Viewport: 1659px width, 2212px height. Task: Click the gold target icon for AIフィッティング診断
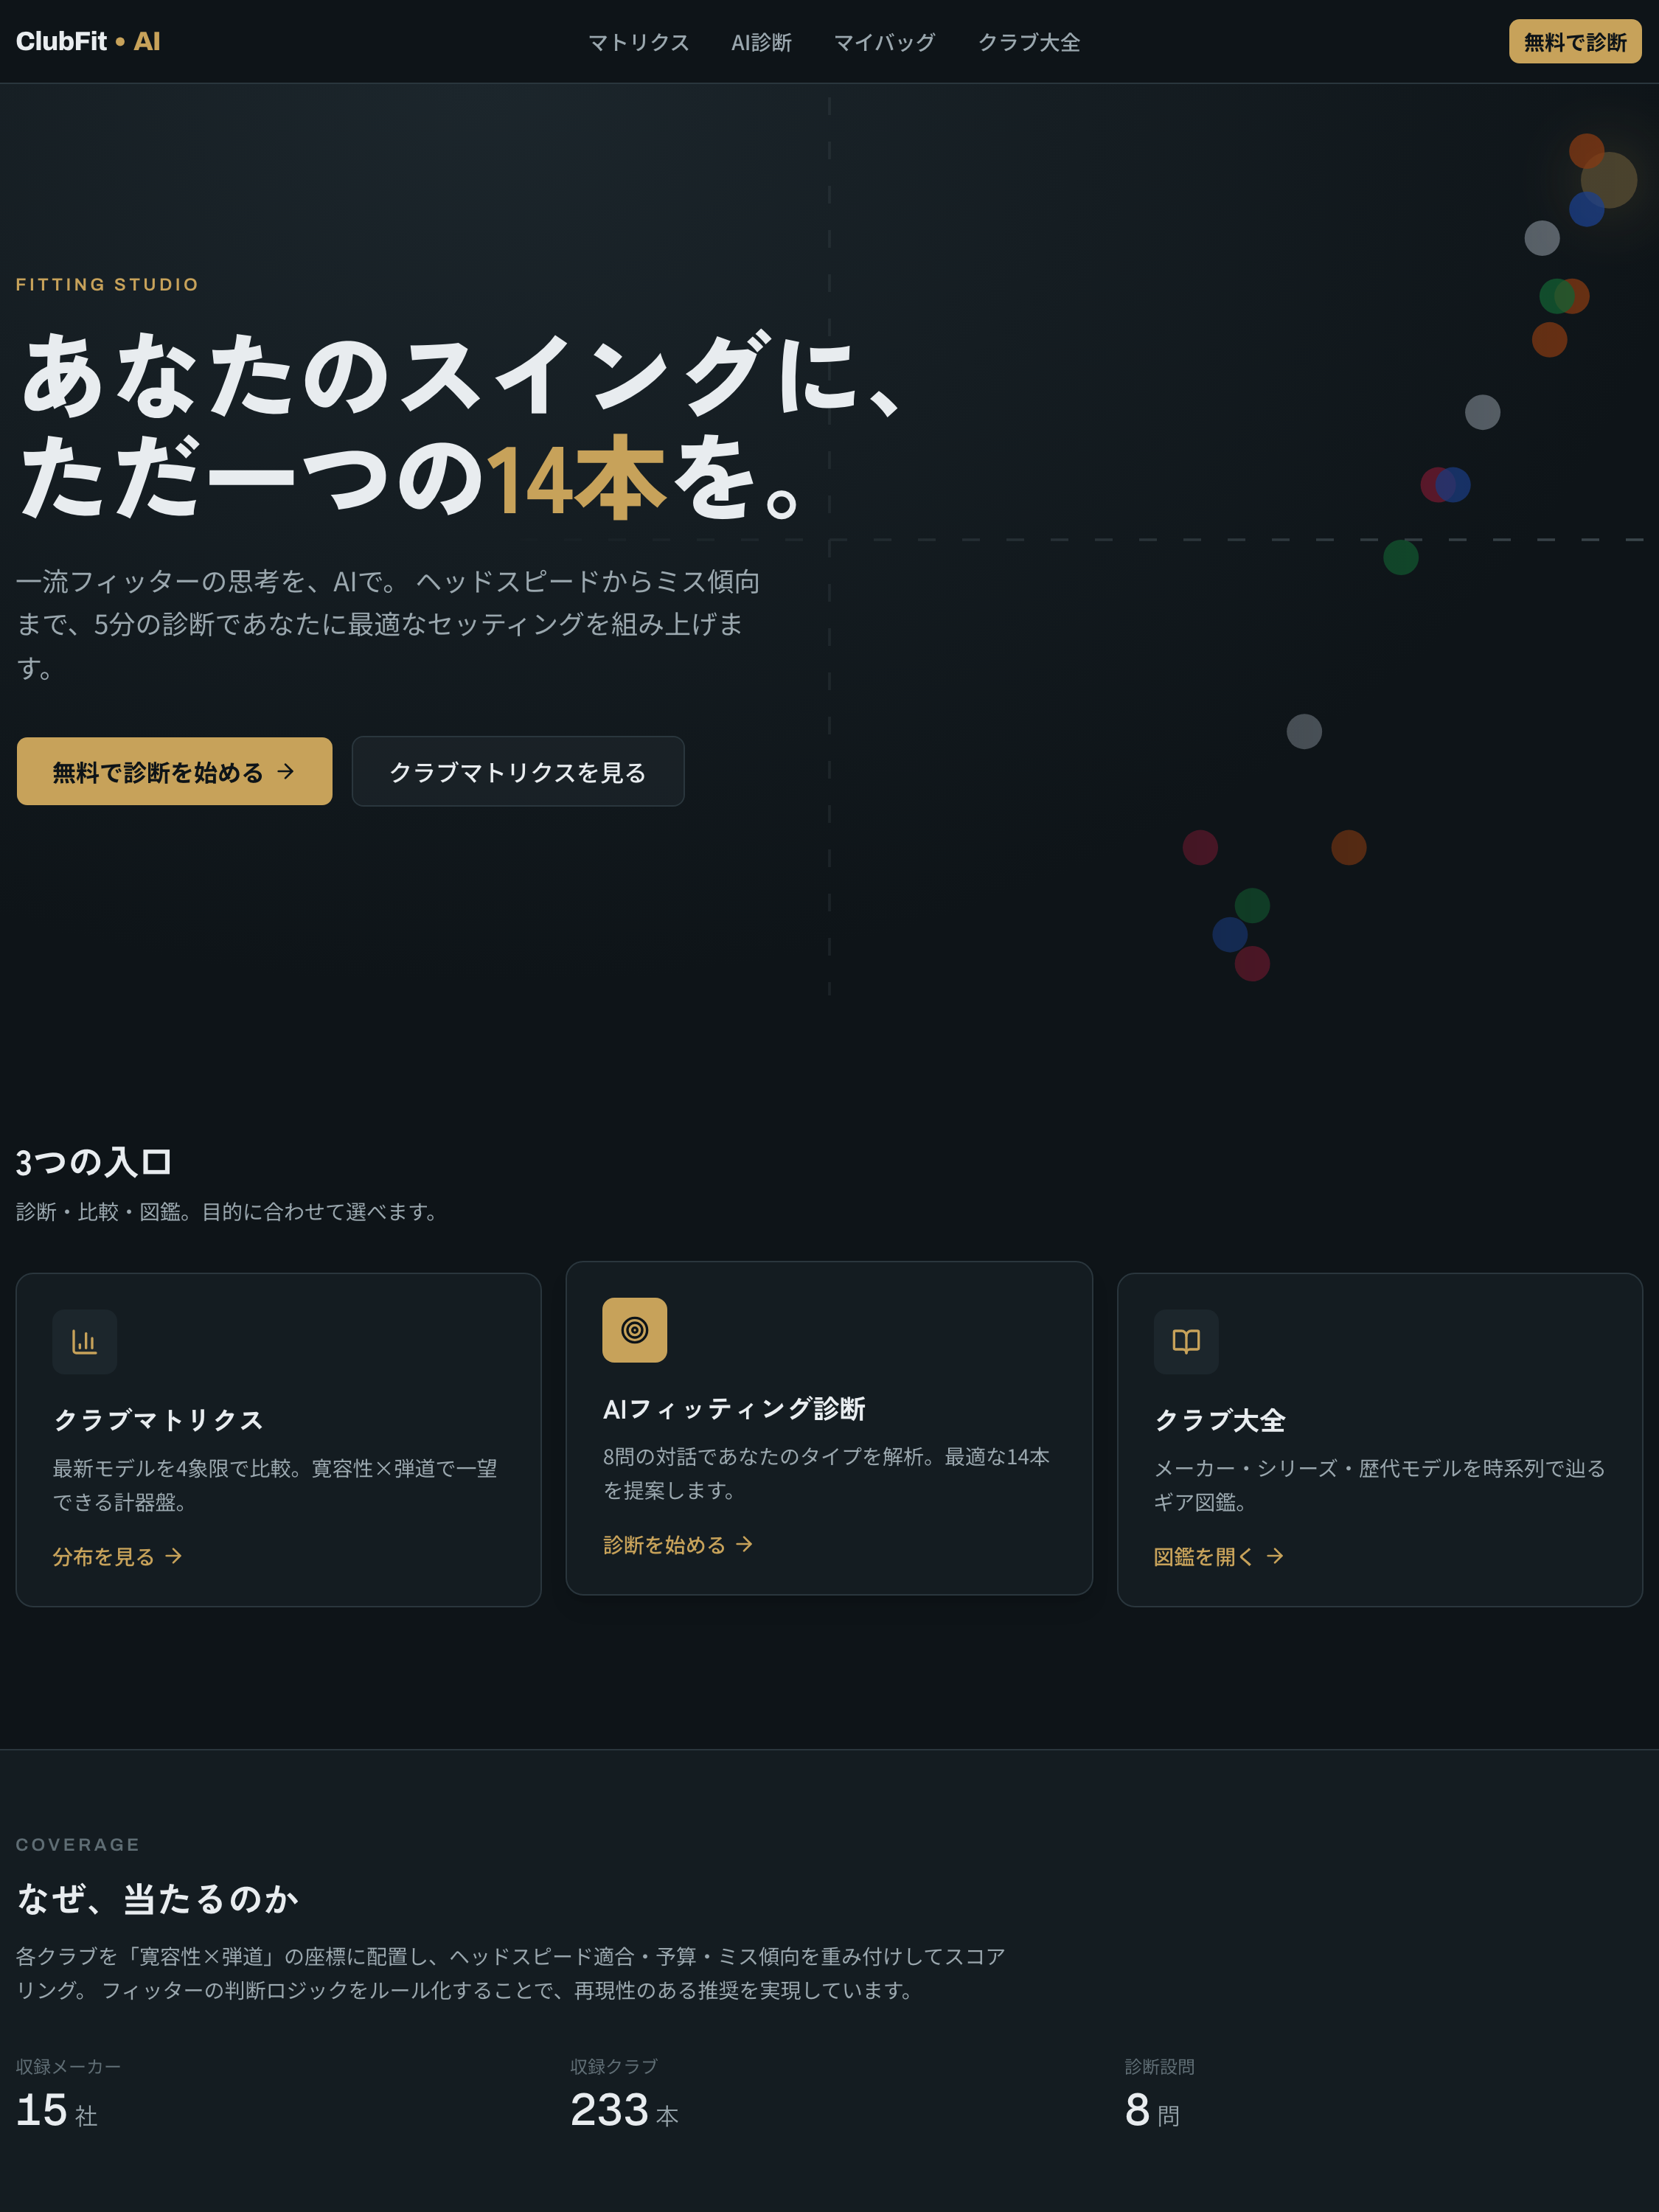point(634,1330)
